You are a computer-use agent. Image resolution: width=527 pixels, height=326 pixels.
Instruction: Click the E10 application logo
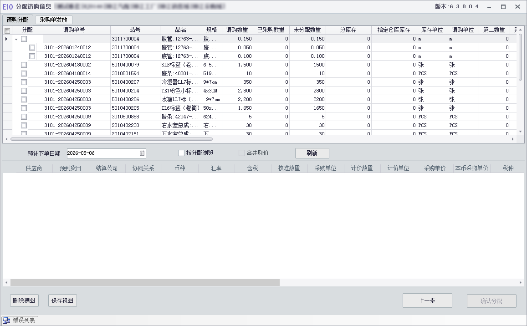tap(7, 7)
